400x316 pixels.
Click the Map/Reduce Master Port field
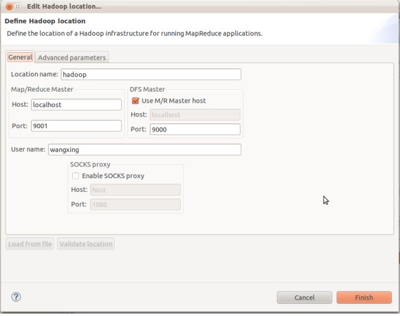coord(77,126)
